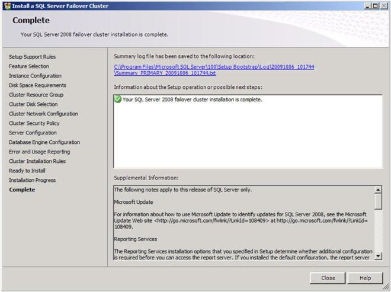391x292 pixels.
Task: Maximize the installer window
Action: point(376,6)
